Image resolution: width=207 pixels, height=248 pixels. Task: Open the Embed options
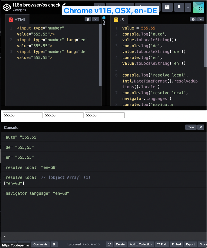pos(176,244)
